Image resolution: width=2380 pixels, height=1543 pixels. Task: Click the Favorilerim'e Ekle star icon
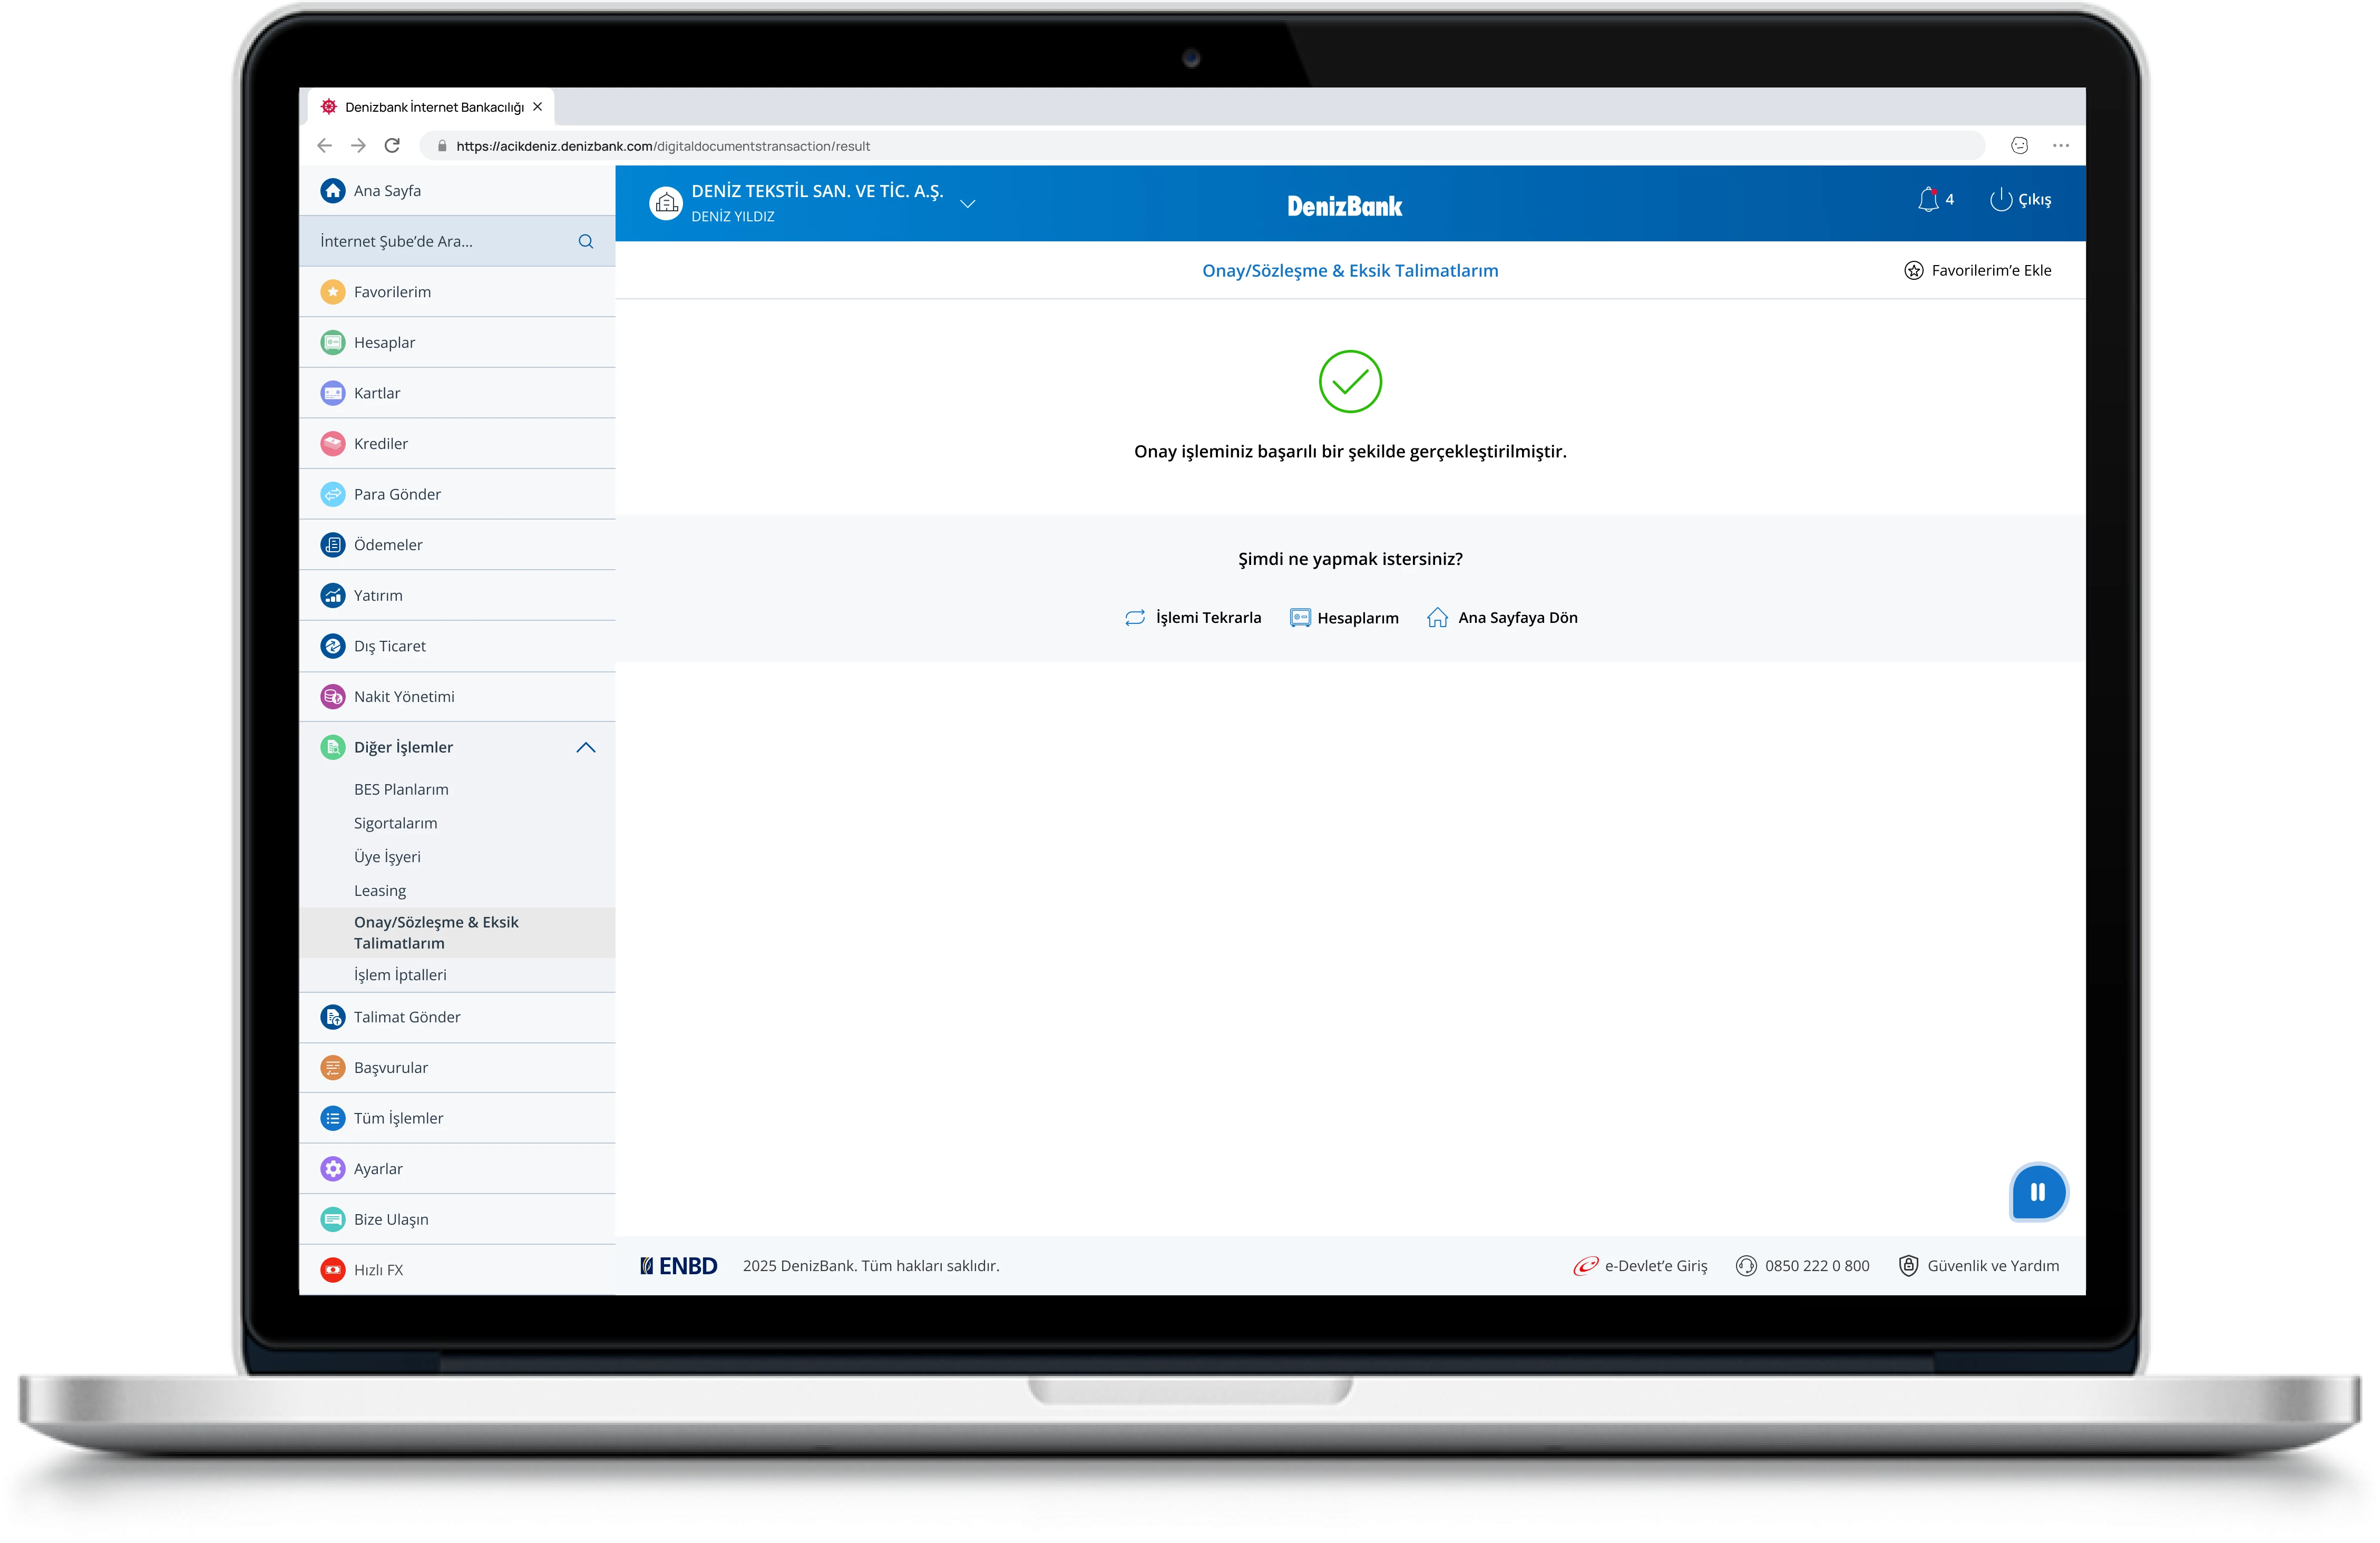1914,271
